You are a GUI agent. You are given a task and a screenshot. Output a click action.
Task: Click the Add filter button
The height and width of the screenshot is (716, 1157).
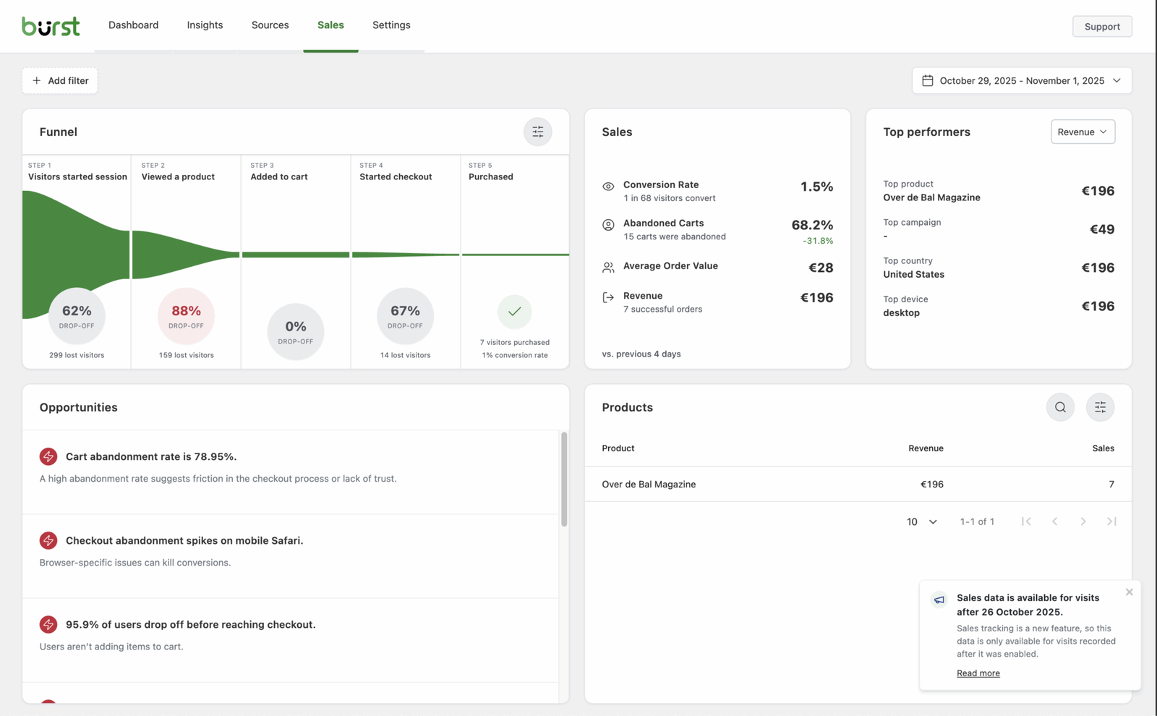pyautogui.click(x=59, y=80)
